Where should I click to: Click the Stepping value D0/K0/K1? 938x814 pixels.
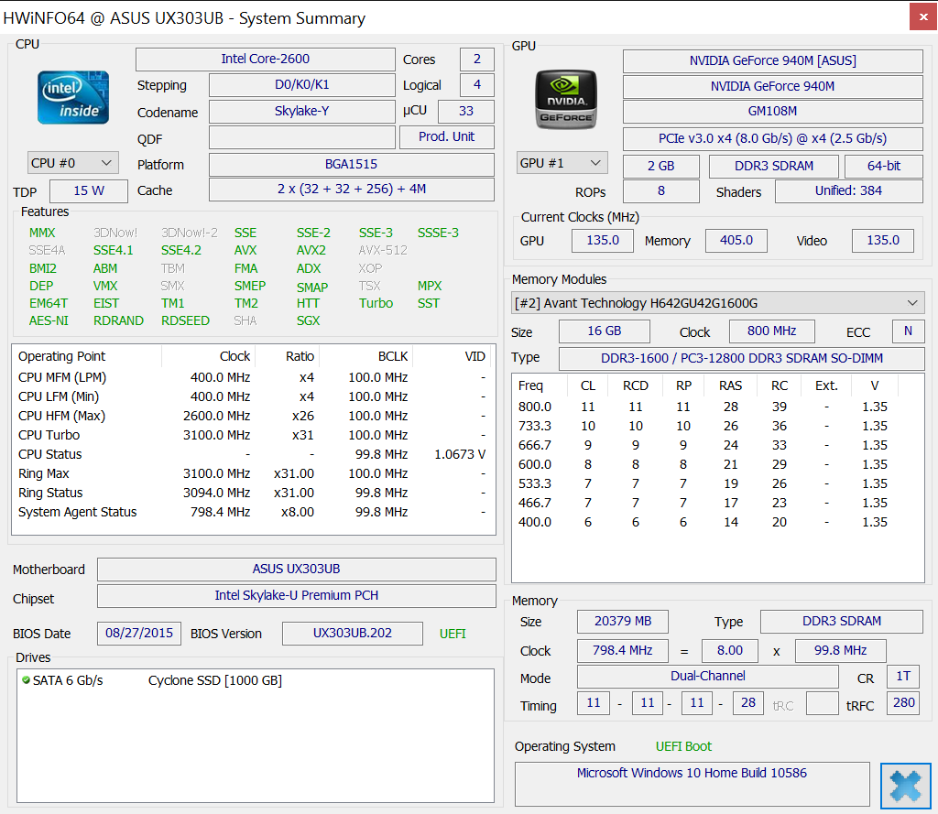click(302, 85)
